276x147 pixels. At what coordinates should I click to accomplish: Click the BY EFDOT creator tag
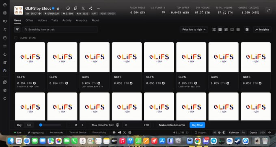click(33, 13)
